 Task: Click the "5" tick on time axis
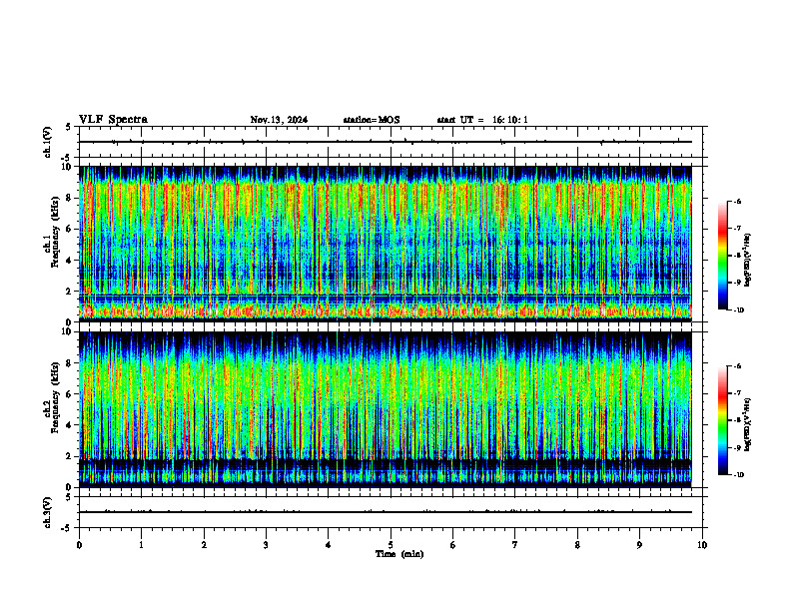391,545
